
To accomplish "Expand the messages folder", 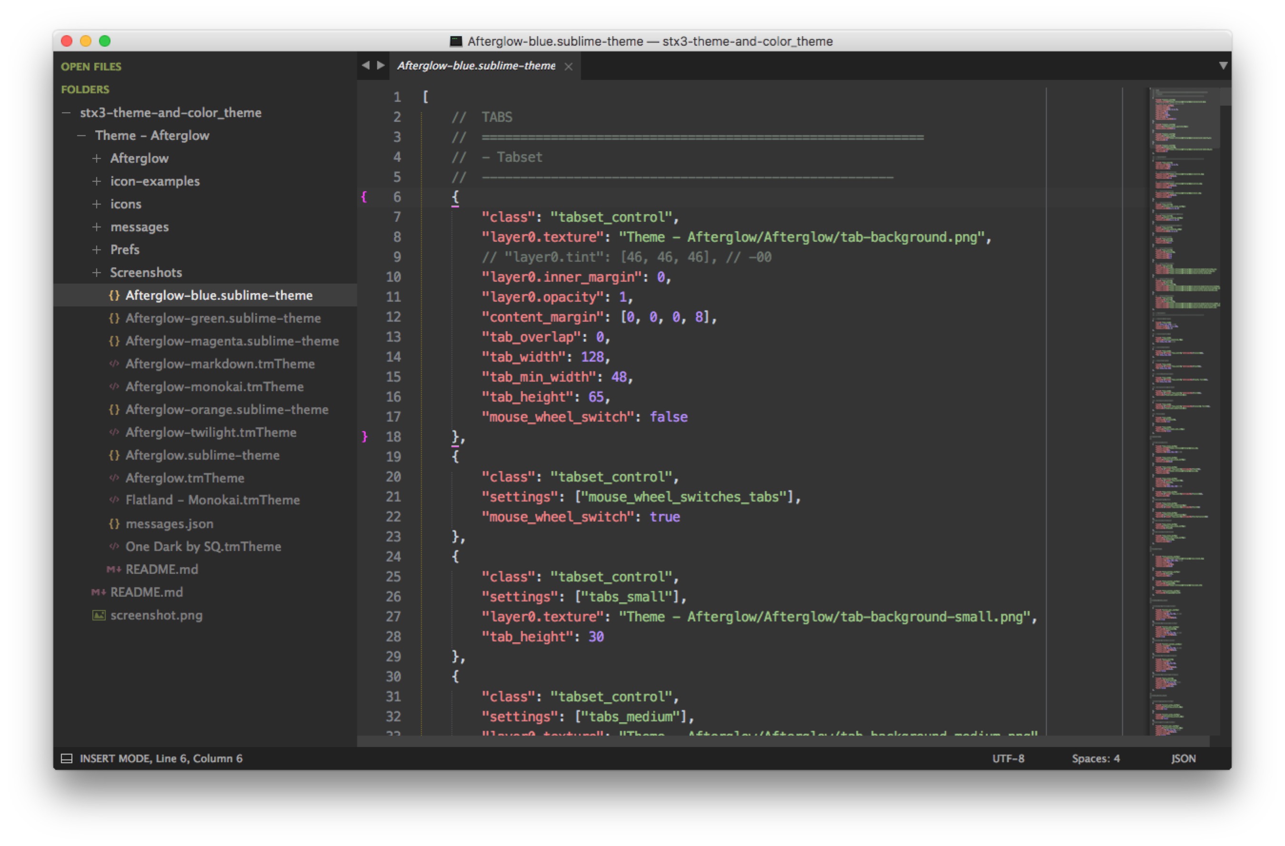I will tap(97, 226).
